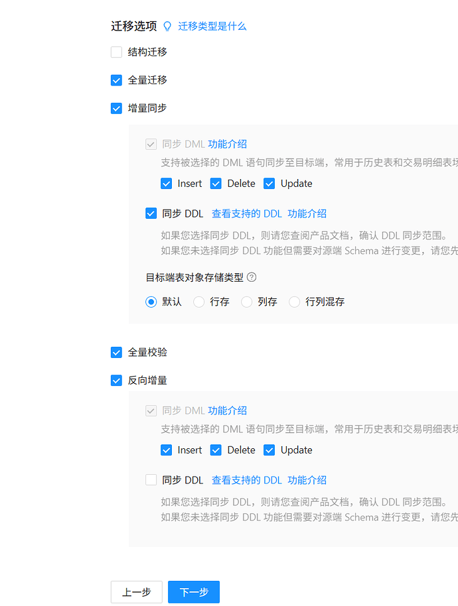Uncheck Delete under 增量同步
Screen dimensions: 458x606
(216, 184)
